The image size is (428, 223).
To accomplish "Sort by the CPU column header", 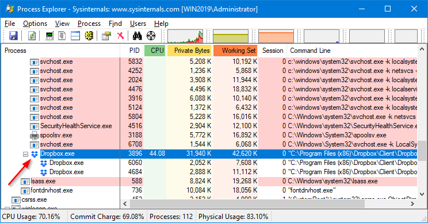I will tap(155, 51).
